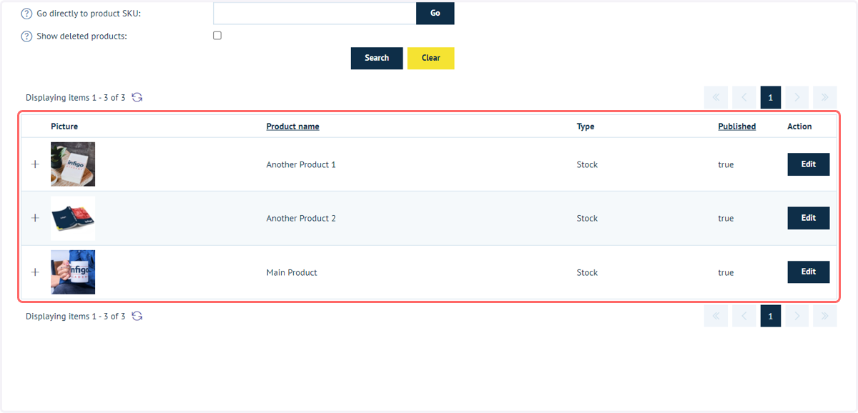Click help icon beside Show deleted products
This screenshot has width=858, height=413.
[x=26, y=36]
